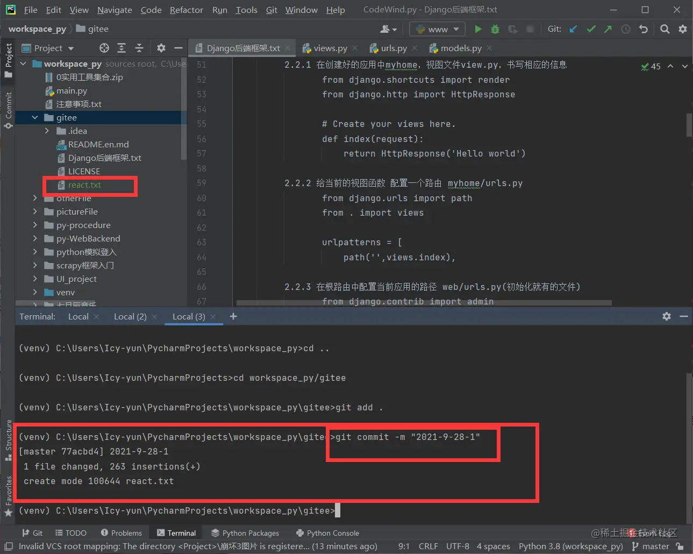Screen dimensions: 693x554
Task: Add a new terminal session tab
Action: pos(233,316)
